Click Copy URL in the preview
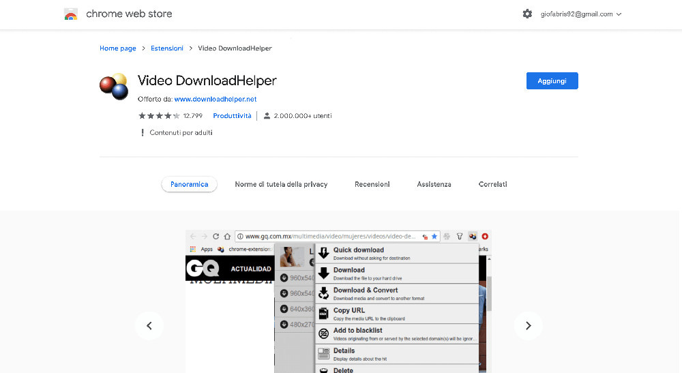Image resolution: width=682 pixels, height=373 pixels. click(398, 314)
